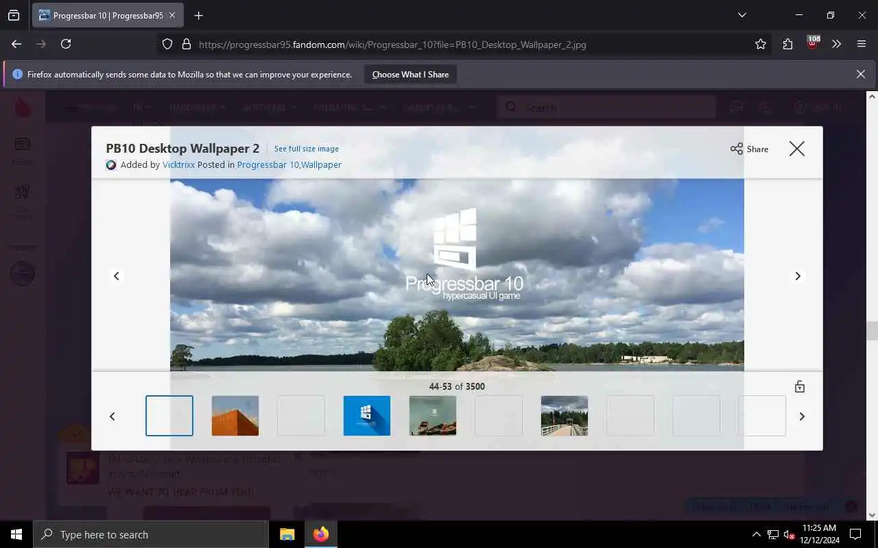Bookmark this page with star icon
The width and height of the screenshot is (878, 548).
pos(761,44)
